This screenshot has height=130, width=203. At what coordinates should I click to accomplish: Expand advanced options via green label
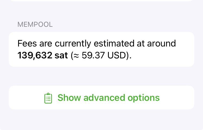109,98
